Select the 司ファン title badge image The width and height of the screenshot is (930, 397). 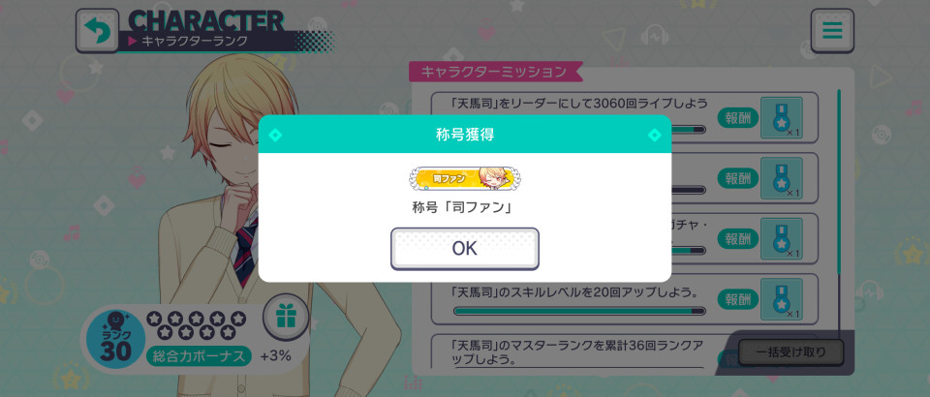click(x=464, y=178)
